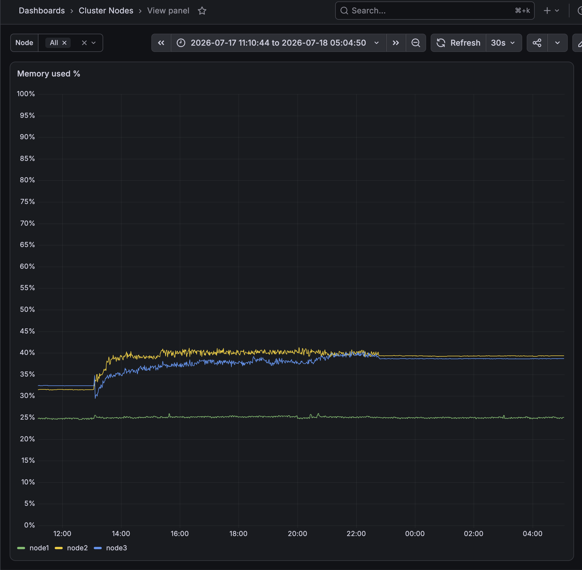Expand the Node variable dropdown

pyautogui.click(x=93, y=43)
